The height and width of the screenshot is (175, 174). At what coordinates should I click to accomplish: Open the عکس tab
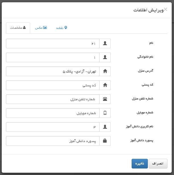coord(41,28)
